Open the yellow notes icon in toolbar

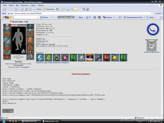(x=76, y=9)
